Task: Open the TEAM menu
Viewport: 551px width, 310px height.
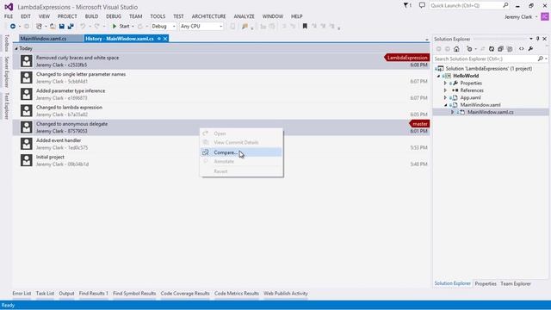Action: 135,16
